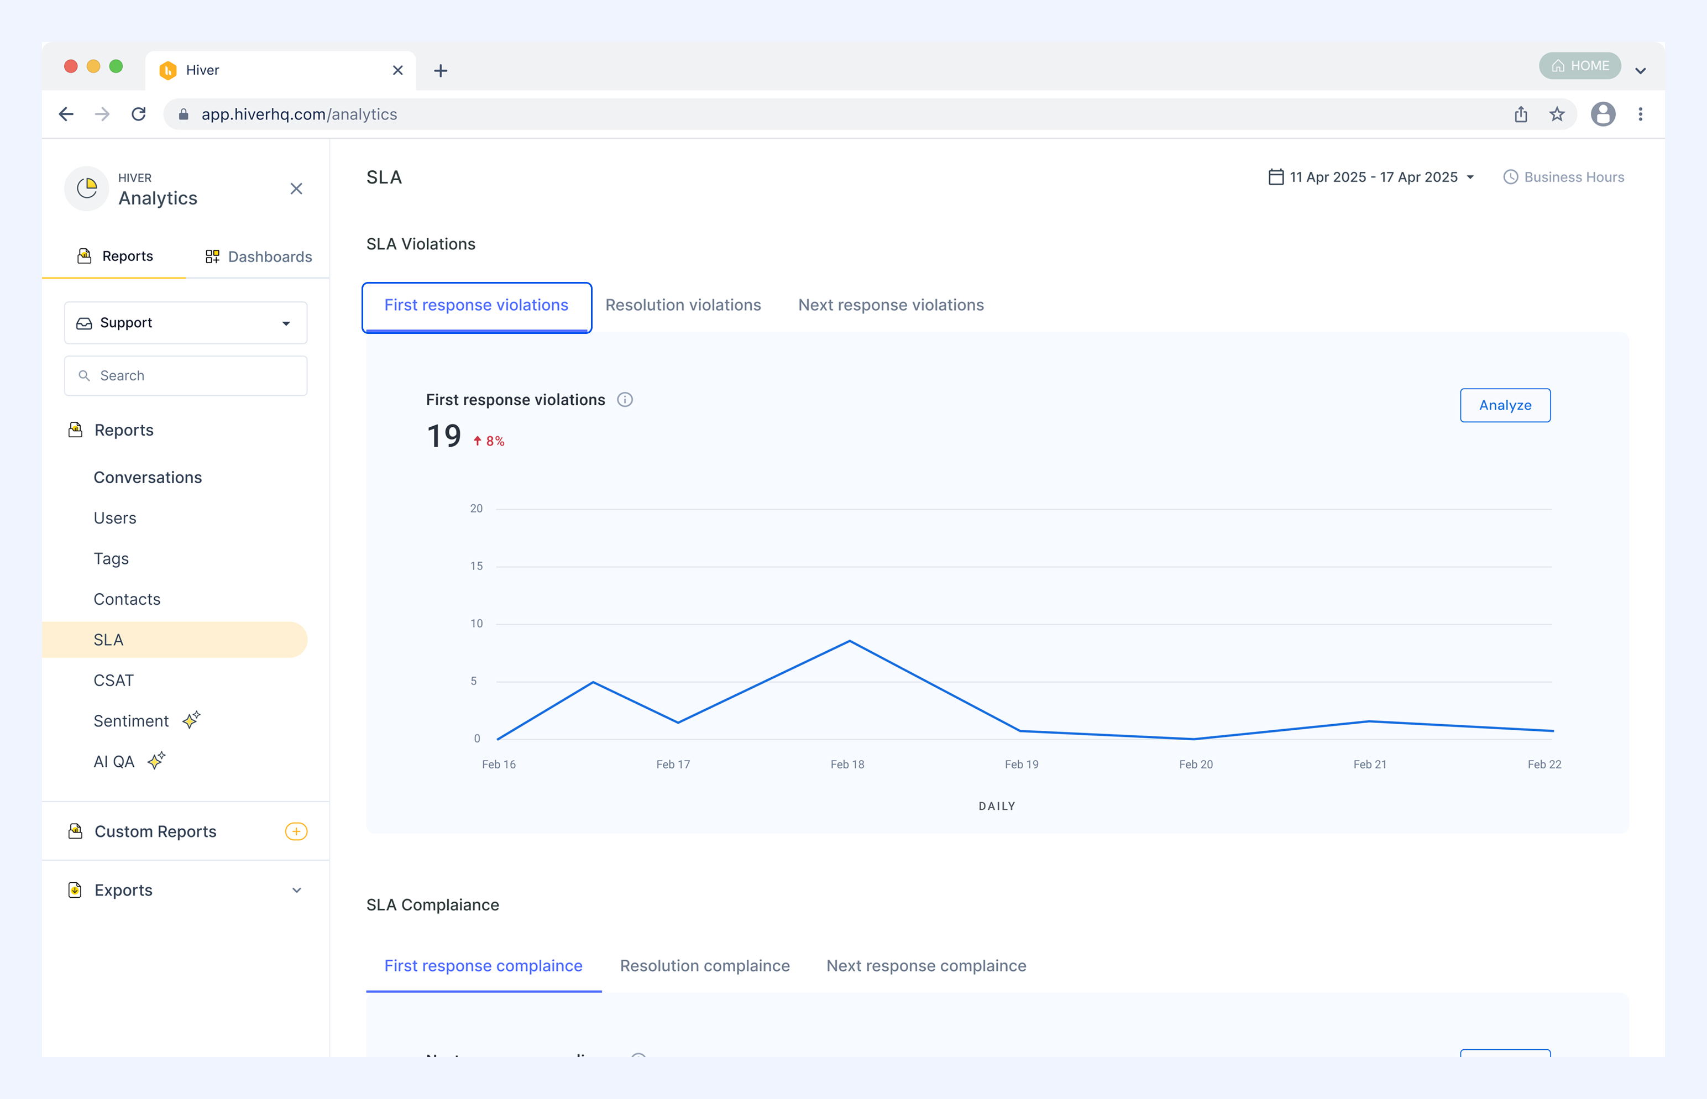The height and width of the screenshot is (1099, 1707).
Task: Switch to the Dashboards tab
Action: pos(258,256)
